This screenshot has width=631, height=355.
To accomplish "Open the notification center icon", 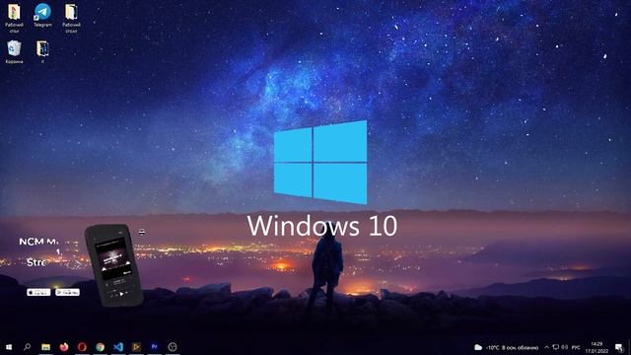I will [x=620, y=347].
